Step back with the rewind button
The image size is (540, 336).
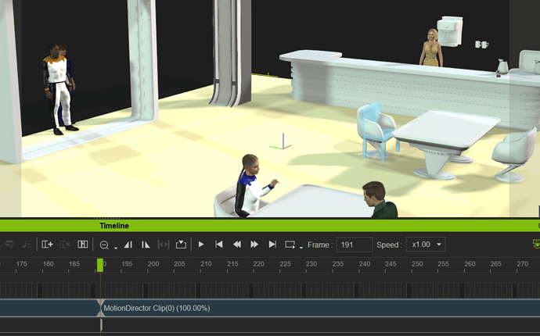237,245
